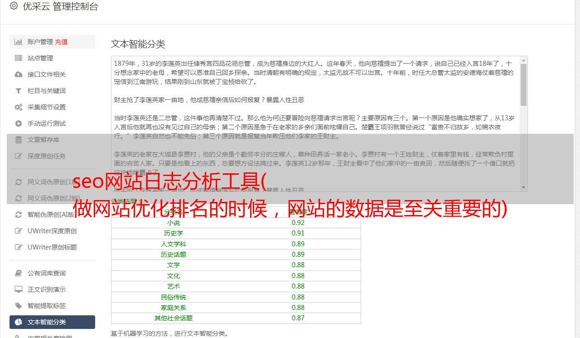The height and width of the screenshot is (338, 580).
Task: Click the text area scrollbar down arrow
Action: pyautogui.click(x=524, y=187)
